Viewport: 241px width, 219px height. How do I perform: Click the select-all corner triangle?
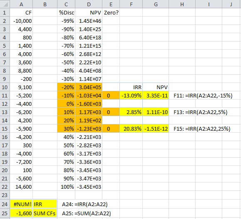click(5, 4)
